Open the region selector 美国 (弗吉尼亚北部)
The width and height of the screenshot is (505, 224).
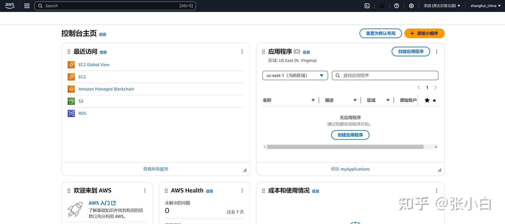point(442,6)
